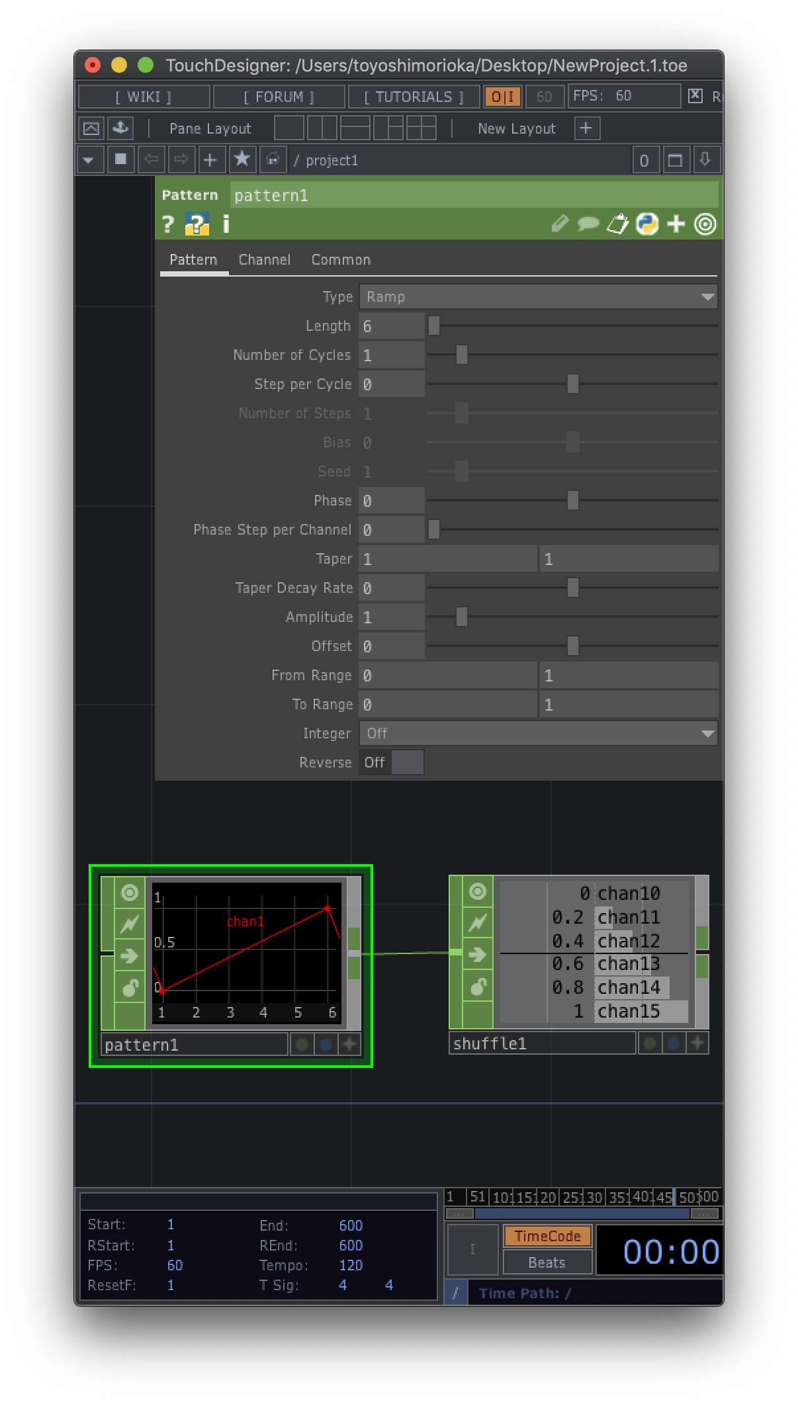
Task: Click the Phase value field
Action: 392,500
